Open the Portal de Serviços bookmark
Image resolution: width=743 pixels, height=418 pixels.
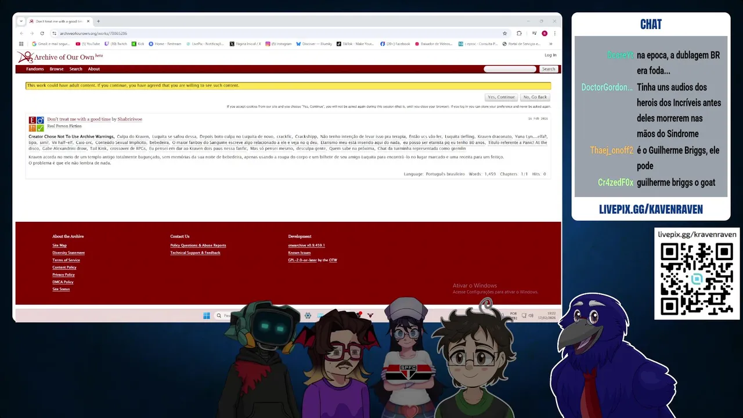pos(522,44)
